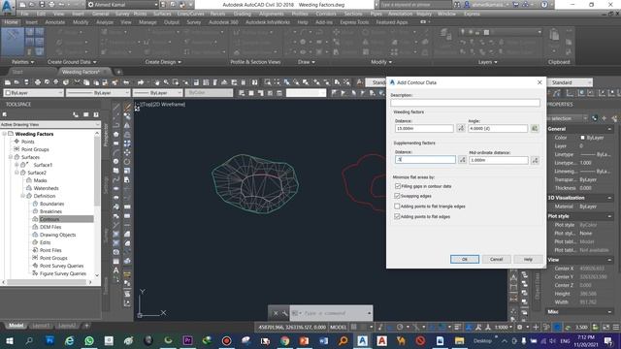The height and width of the screenshot is (349, 621).
Task: Switch to the Annotate ribbon tab
Action: [55, 22]
